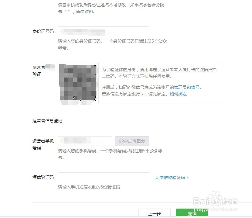252x218 pixels.
Task: Click the hint text 请输入手机短信收到的6位验证码
Action: point(89,187)
